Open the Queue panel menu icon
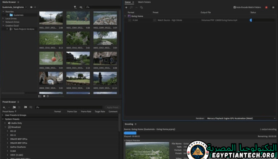The image size is (278, 159). tap(133, 2)
